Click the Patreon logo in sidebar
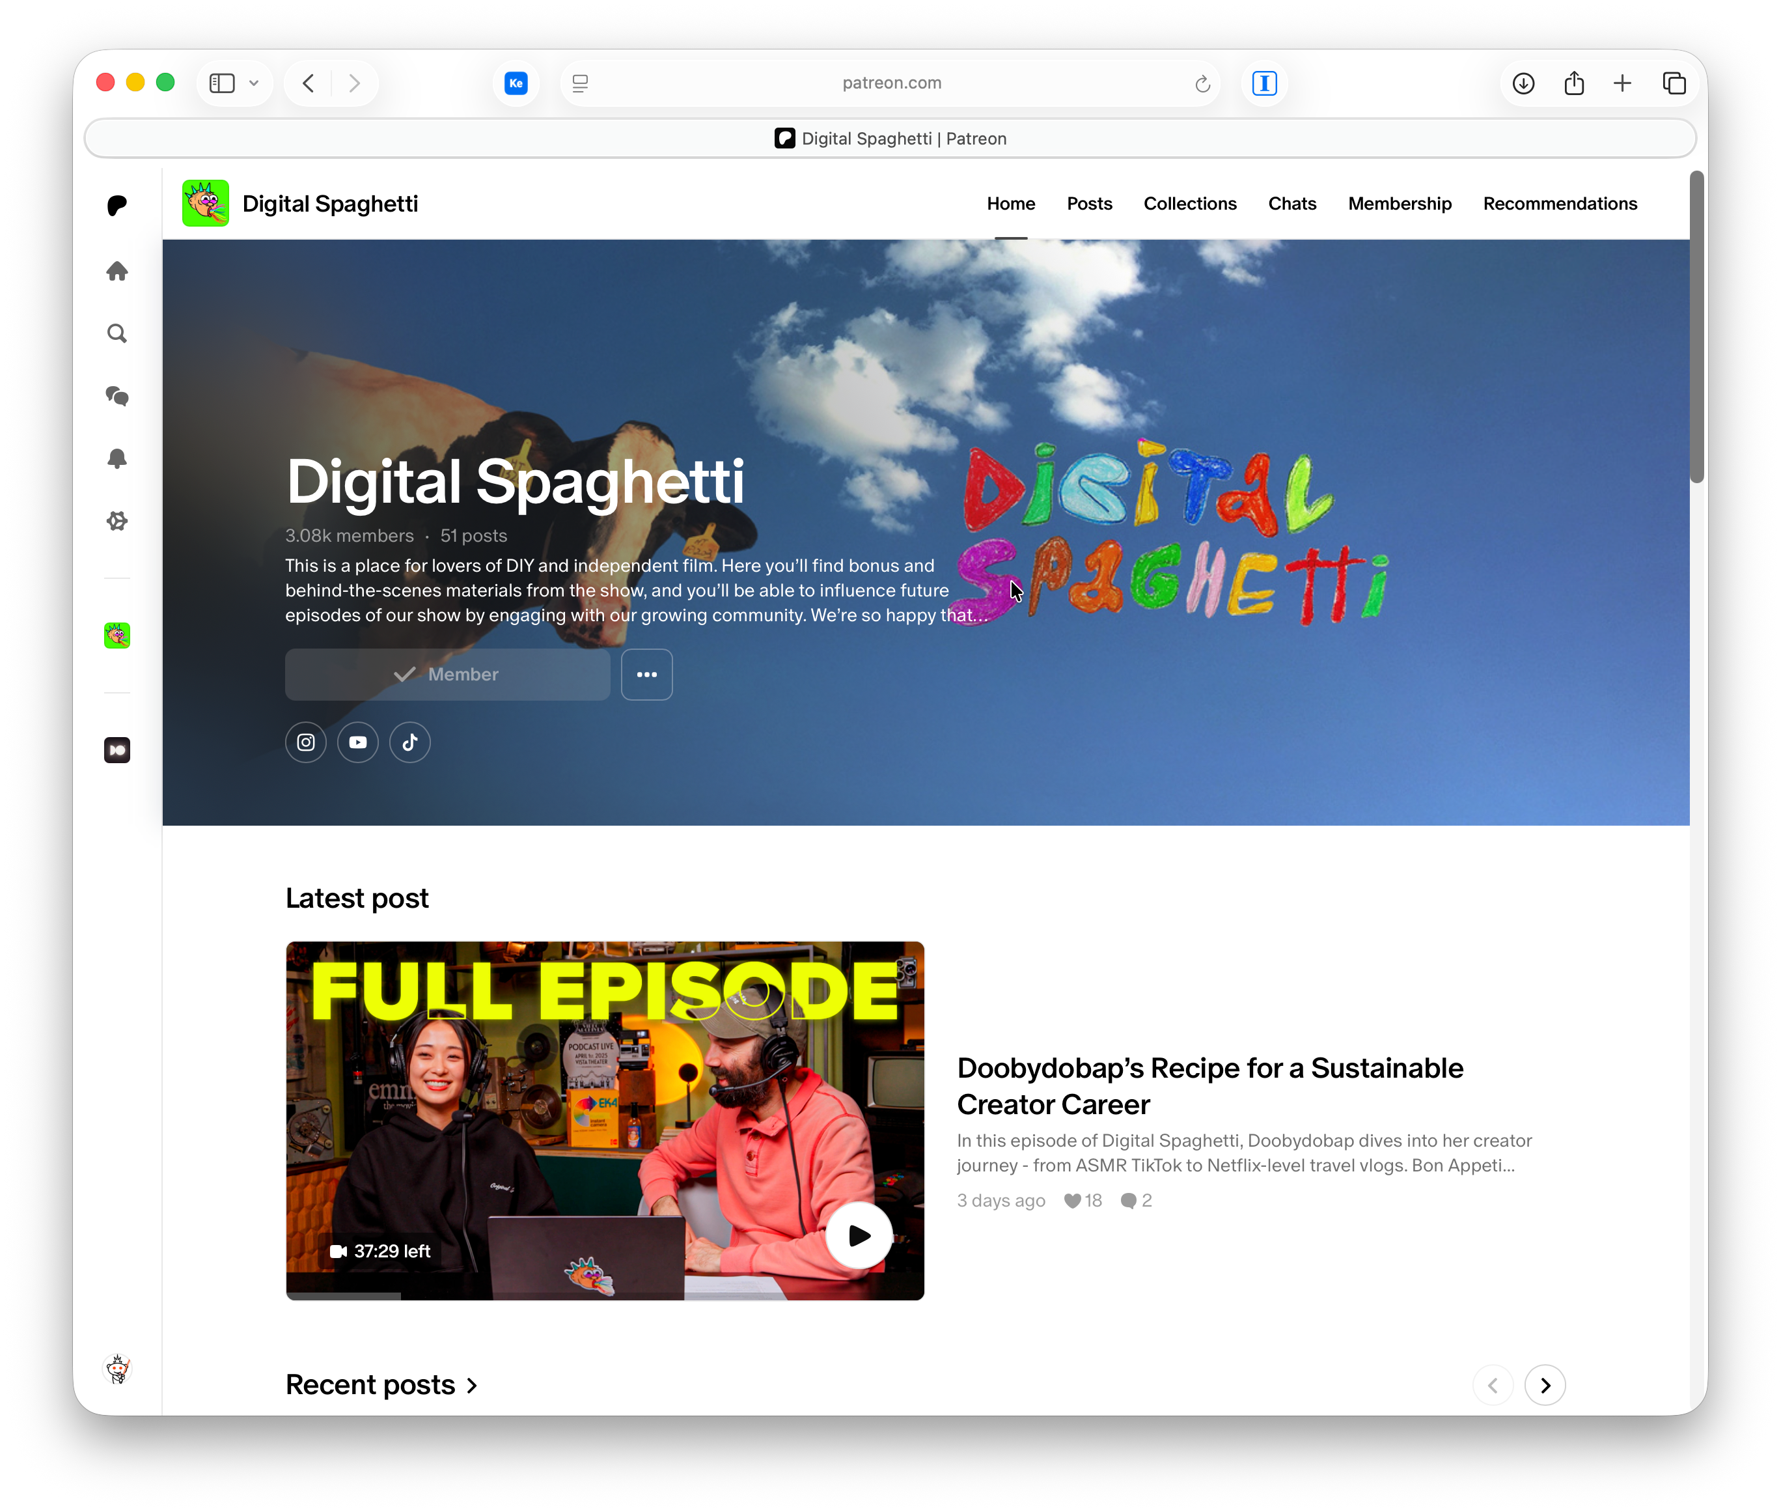The height and width of the screenshot is (1512, 1781). pos(117,206)
